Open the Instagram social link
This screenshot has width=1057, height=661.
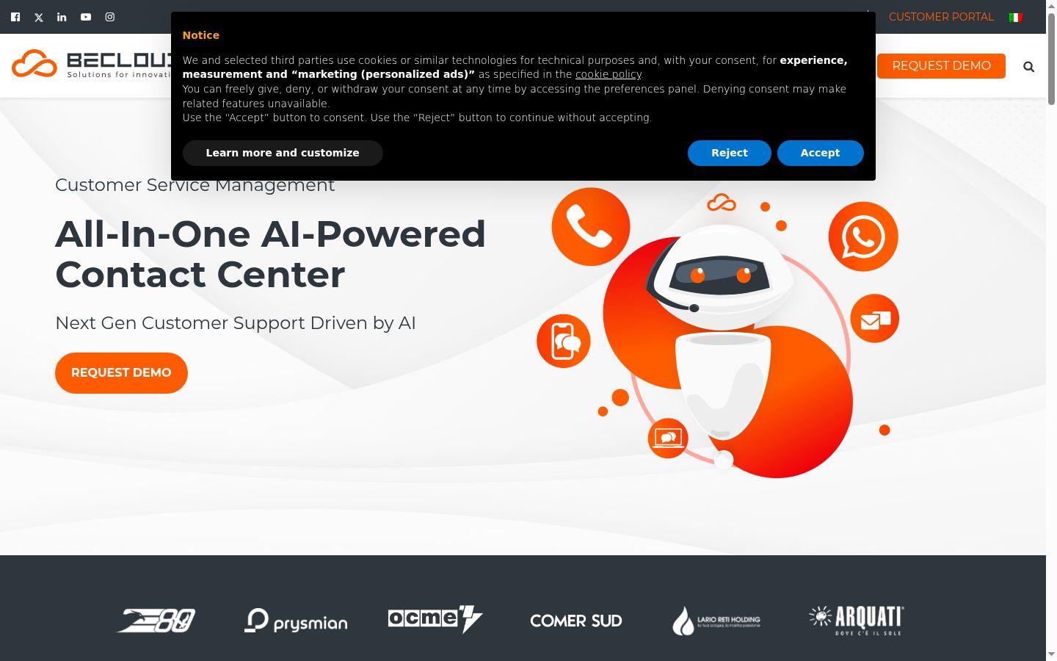(x=110, y=17)
